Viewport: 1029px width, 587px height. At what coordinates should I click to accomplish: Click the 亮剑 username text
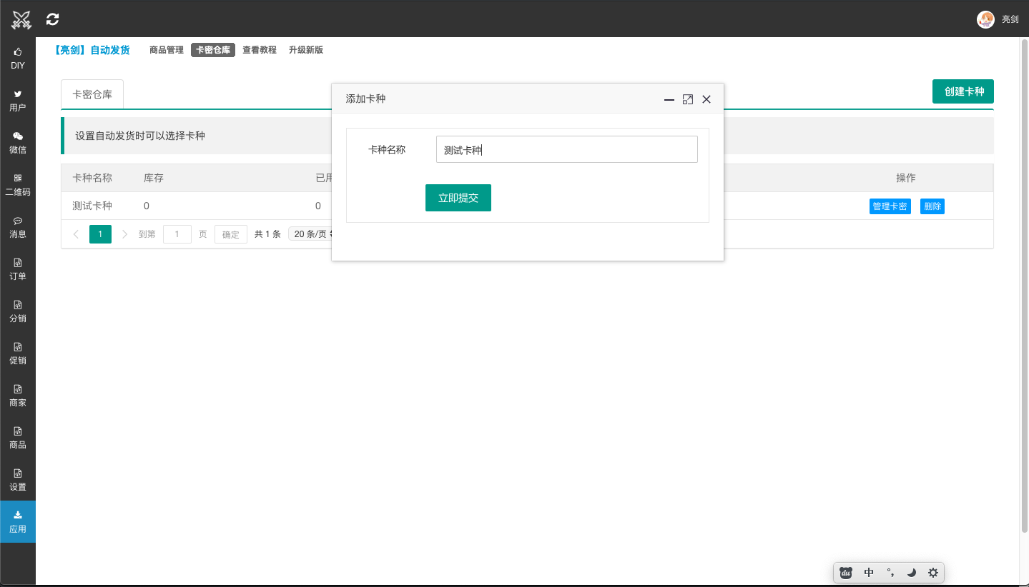click(x=1010, y=19)
